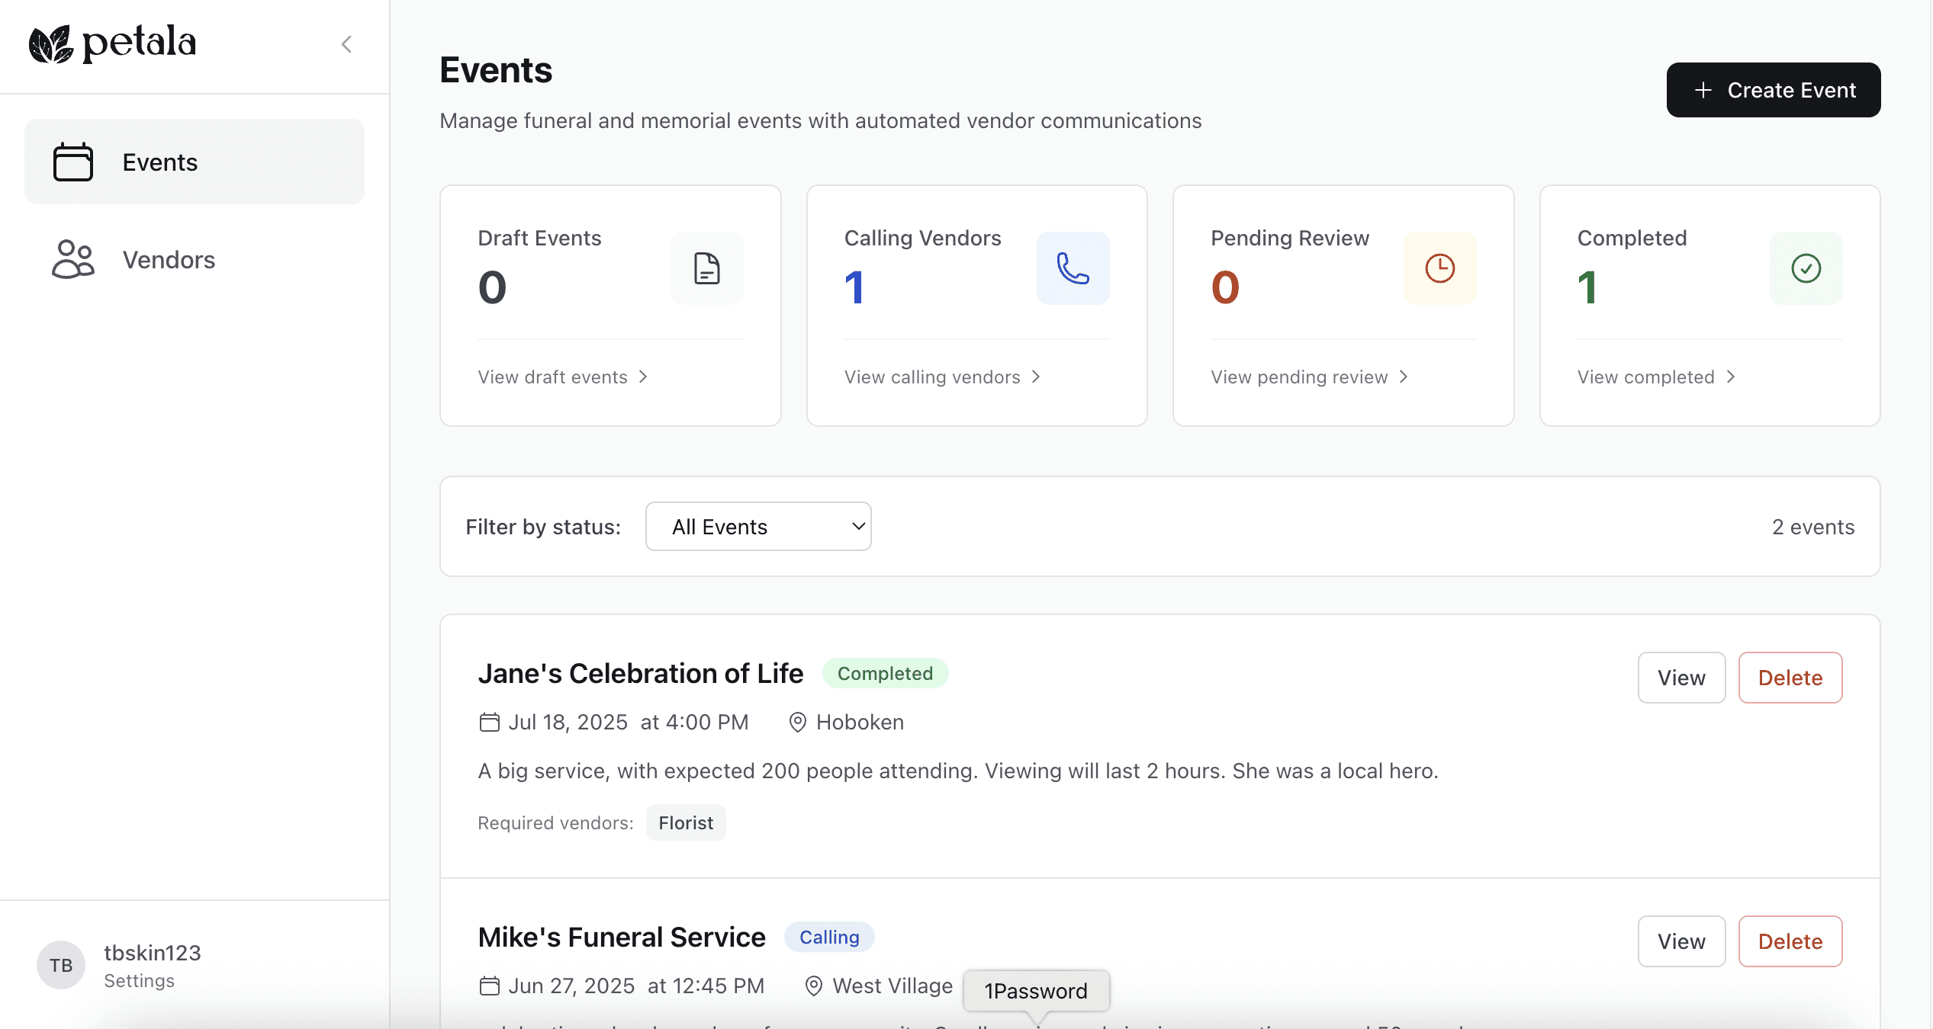Click the calendar icon beside Events

pyautogui.click(x=73, y=162)
